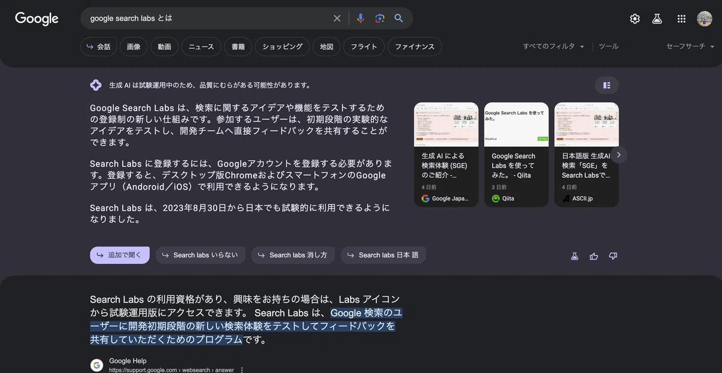Open more options for Google Help result

[242, 370]
